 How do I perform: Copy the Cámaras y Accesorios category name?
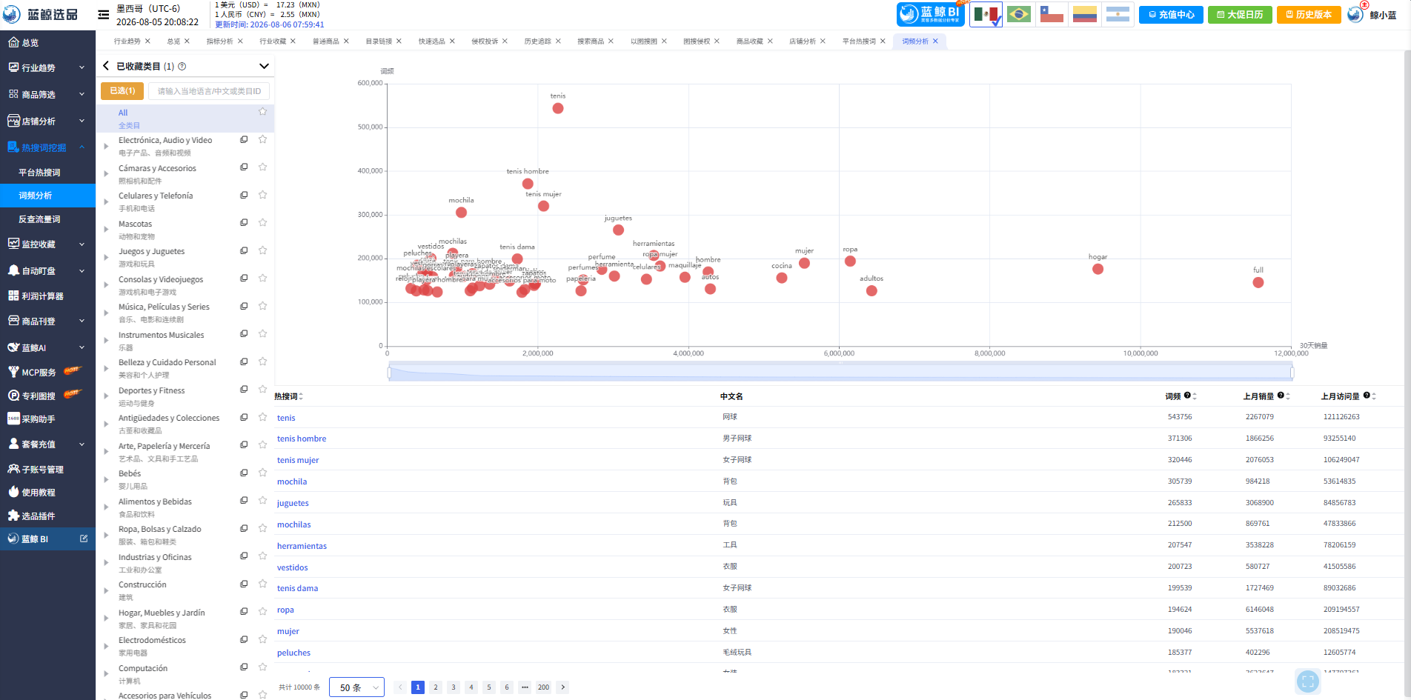point(244,167)
